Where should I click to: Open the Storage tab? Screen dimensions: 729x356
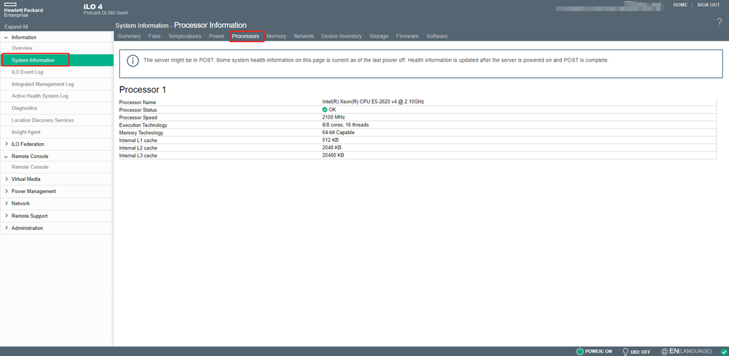pos(379,36)
